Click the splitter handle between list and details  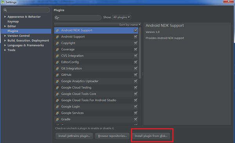point(143,73)
